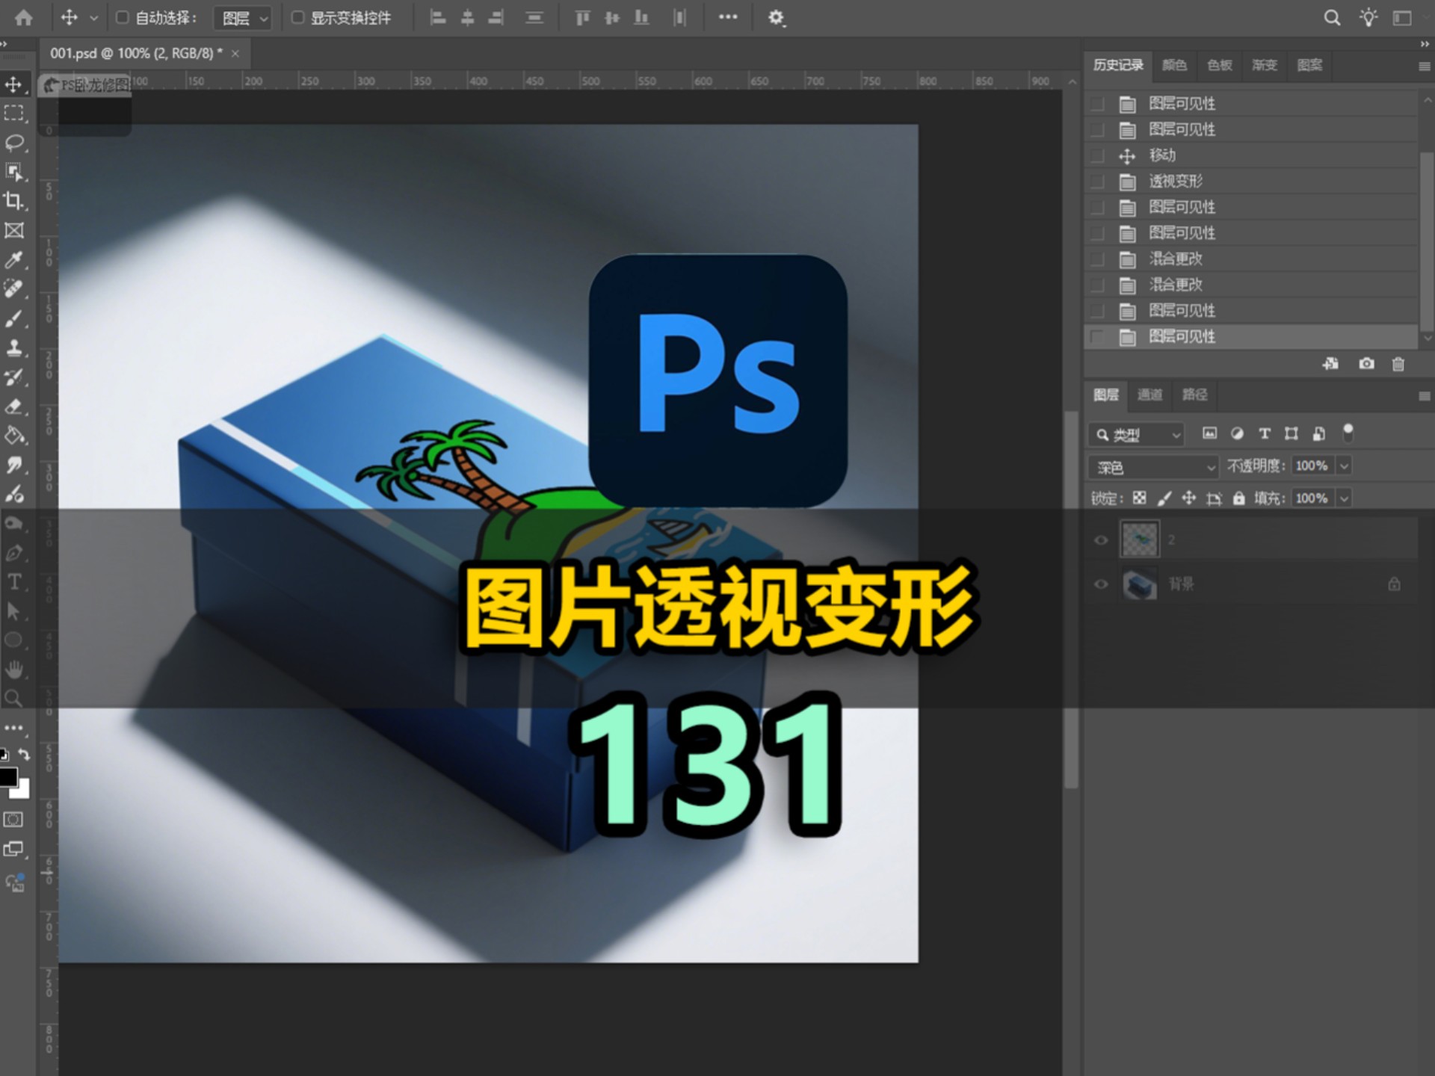Open the Layers panel menu

pyautogui.click(x=1424, y=396)
